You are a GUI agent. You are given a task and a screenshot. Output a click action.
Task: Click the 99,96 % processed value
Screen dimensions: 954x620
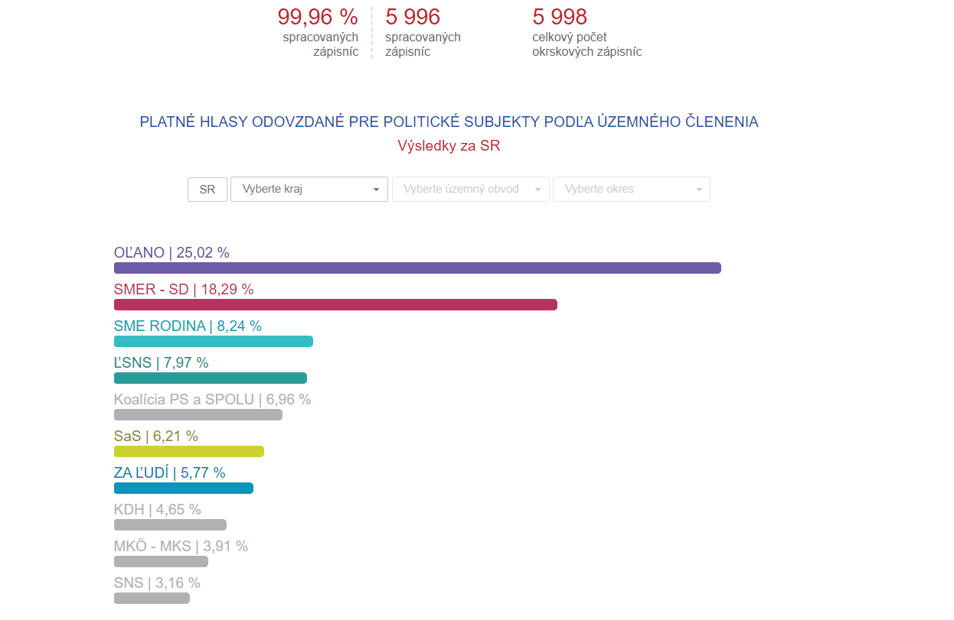coord(318,16)
